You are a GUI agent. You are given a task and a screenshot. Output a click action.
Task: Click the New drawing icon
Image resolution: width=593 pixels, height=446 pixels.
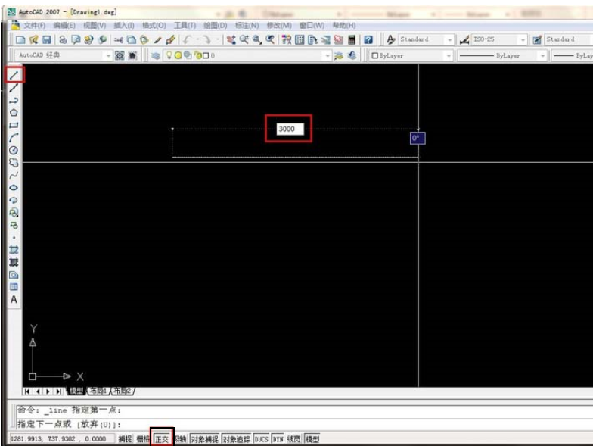[20, 39]
